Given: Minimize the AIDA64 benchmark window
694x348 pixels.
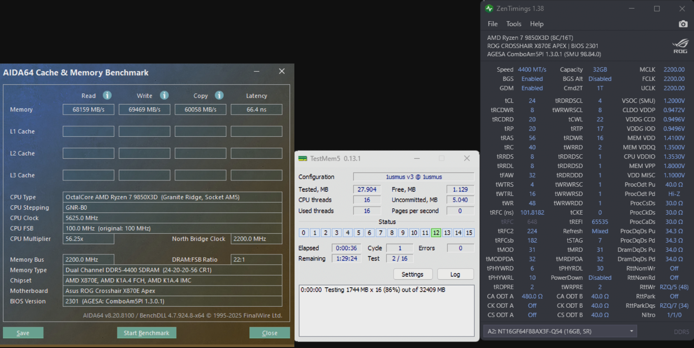Looking at the screenshot, I should pos(257,71).
